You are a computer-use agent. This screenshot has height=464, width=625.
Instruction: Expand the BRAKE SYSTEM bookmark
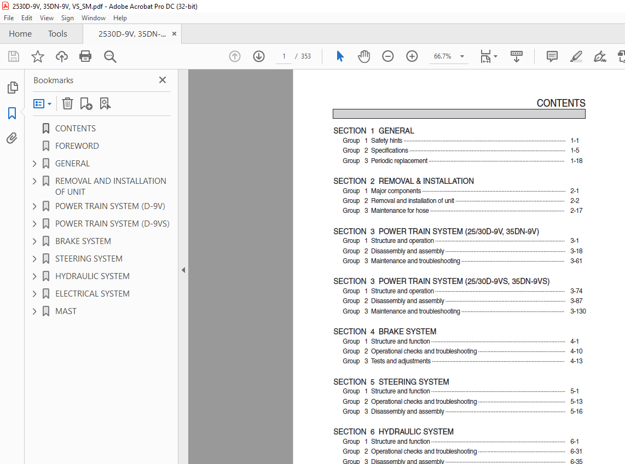pos(34,241)
